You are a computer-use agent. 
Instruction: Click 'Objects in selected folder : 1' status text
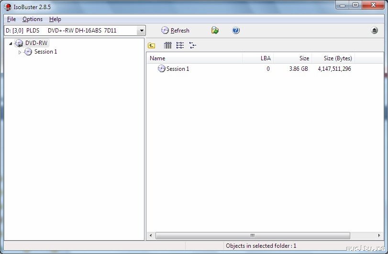coord(261,246)
